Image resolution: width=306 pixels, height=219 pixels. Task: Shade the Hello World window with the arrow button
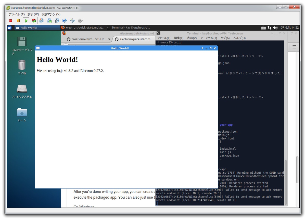(202, 48)
